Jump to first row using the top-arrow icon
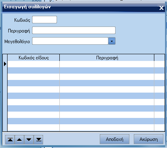Screen dimensions: 167x148 point(10,140)
